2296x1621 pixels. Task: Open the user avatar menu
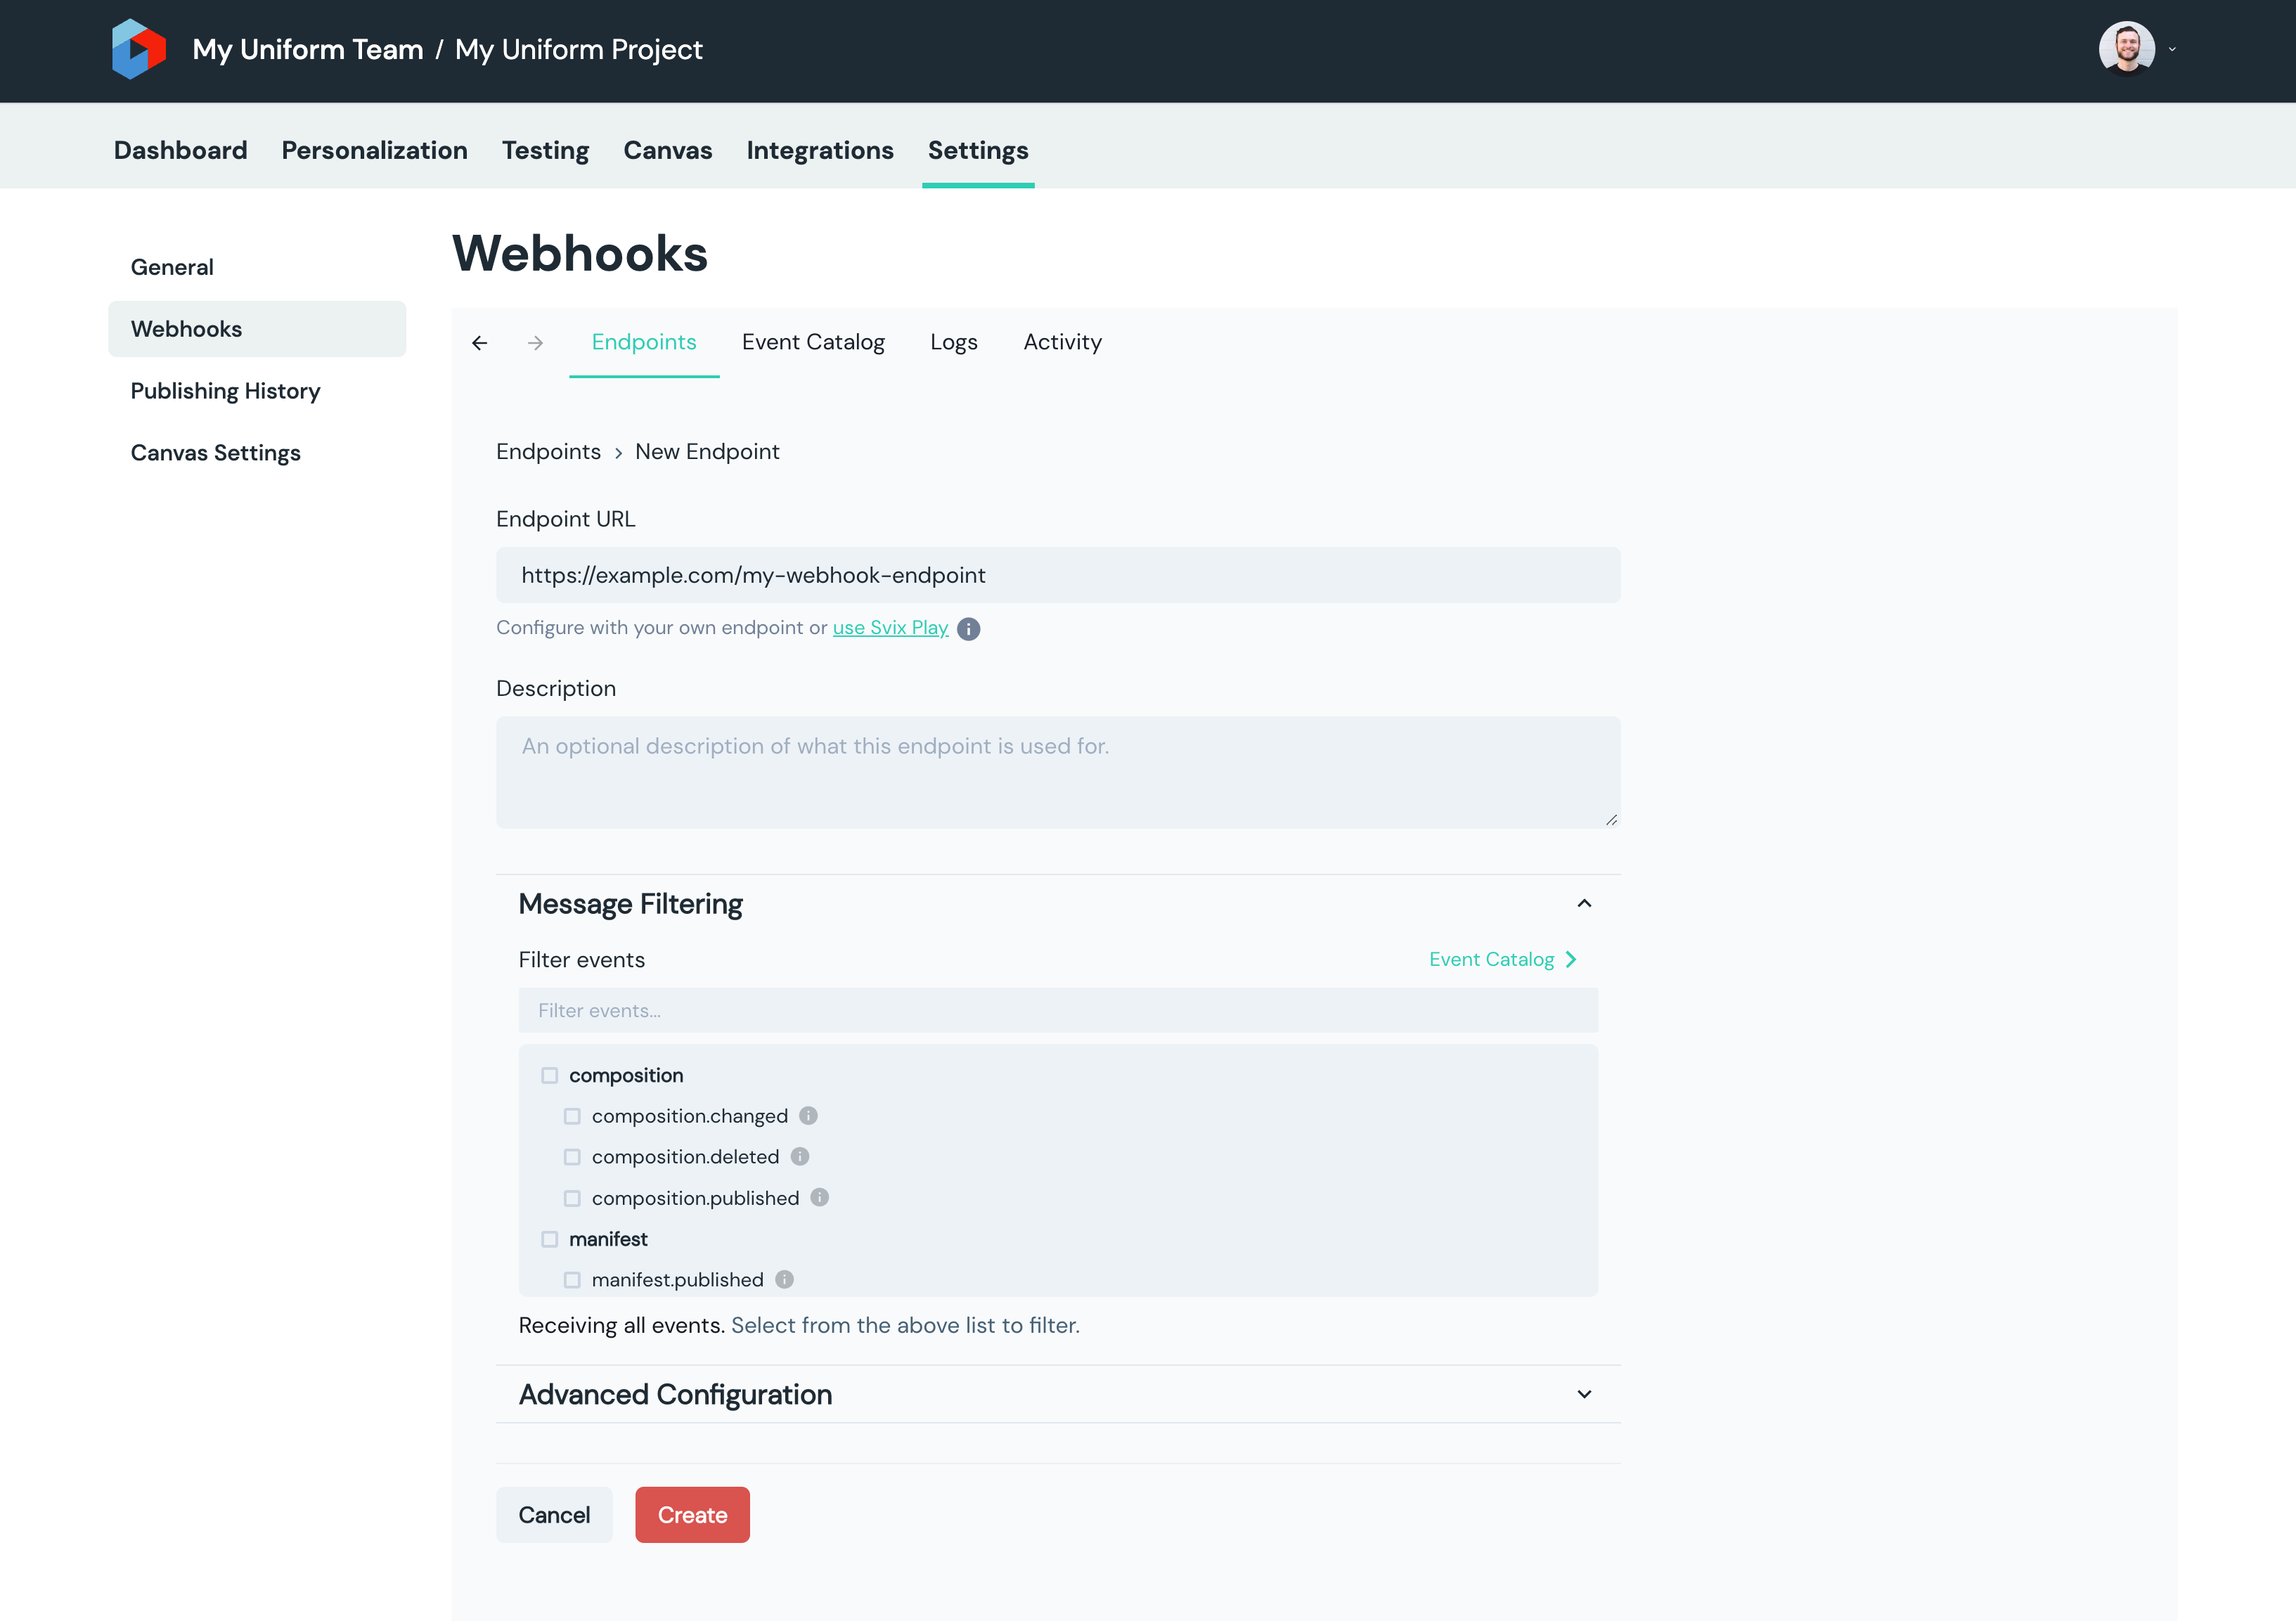pyautogui.click(x=2128, y=49)
